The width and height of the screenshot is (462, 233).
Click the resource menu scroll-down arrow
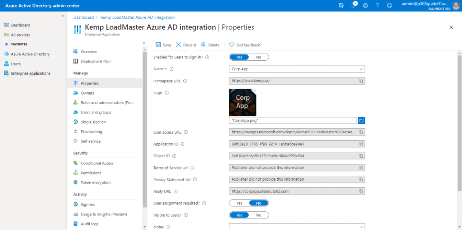pos(145,227)
